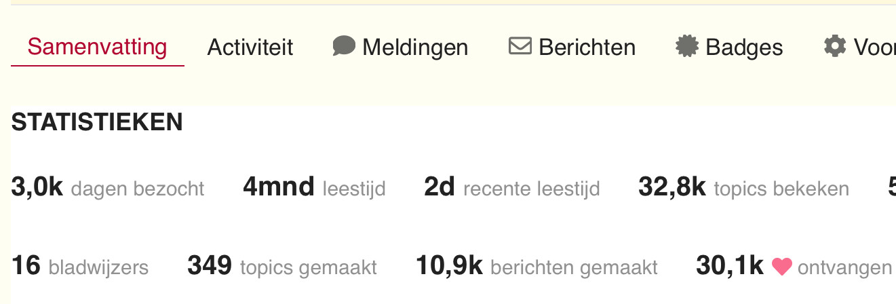Click the envelope icon beside Berichten
The width and height of the screenshot is (896, 304).
point(520,46)
